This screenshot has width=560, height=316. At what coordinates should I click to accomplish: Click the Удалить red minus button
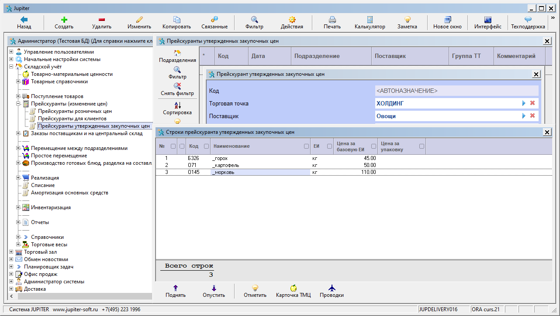(102, 22)
